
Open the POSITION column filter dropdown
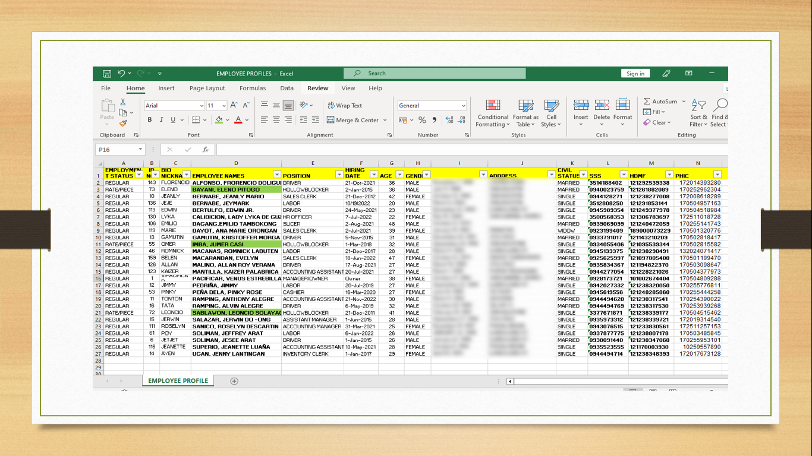point(339,175)
